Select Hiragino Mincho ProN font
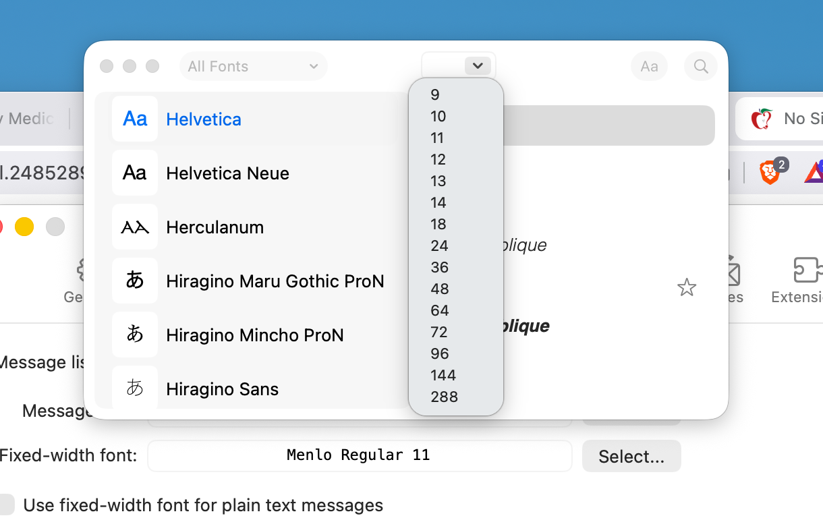The image size is (823, 518). 255,335
